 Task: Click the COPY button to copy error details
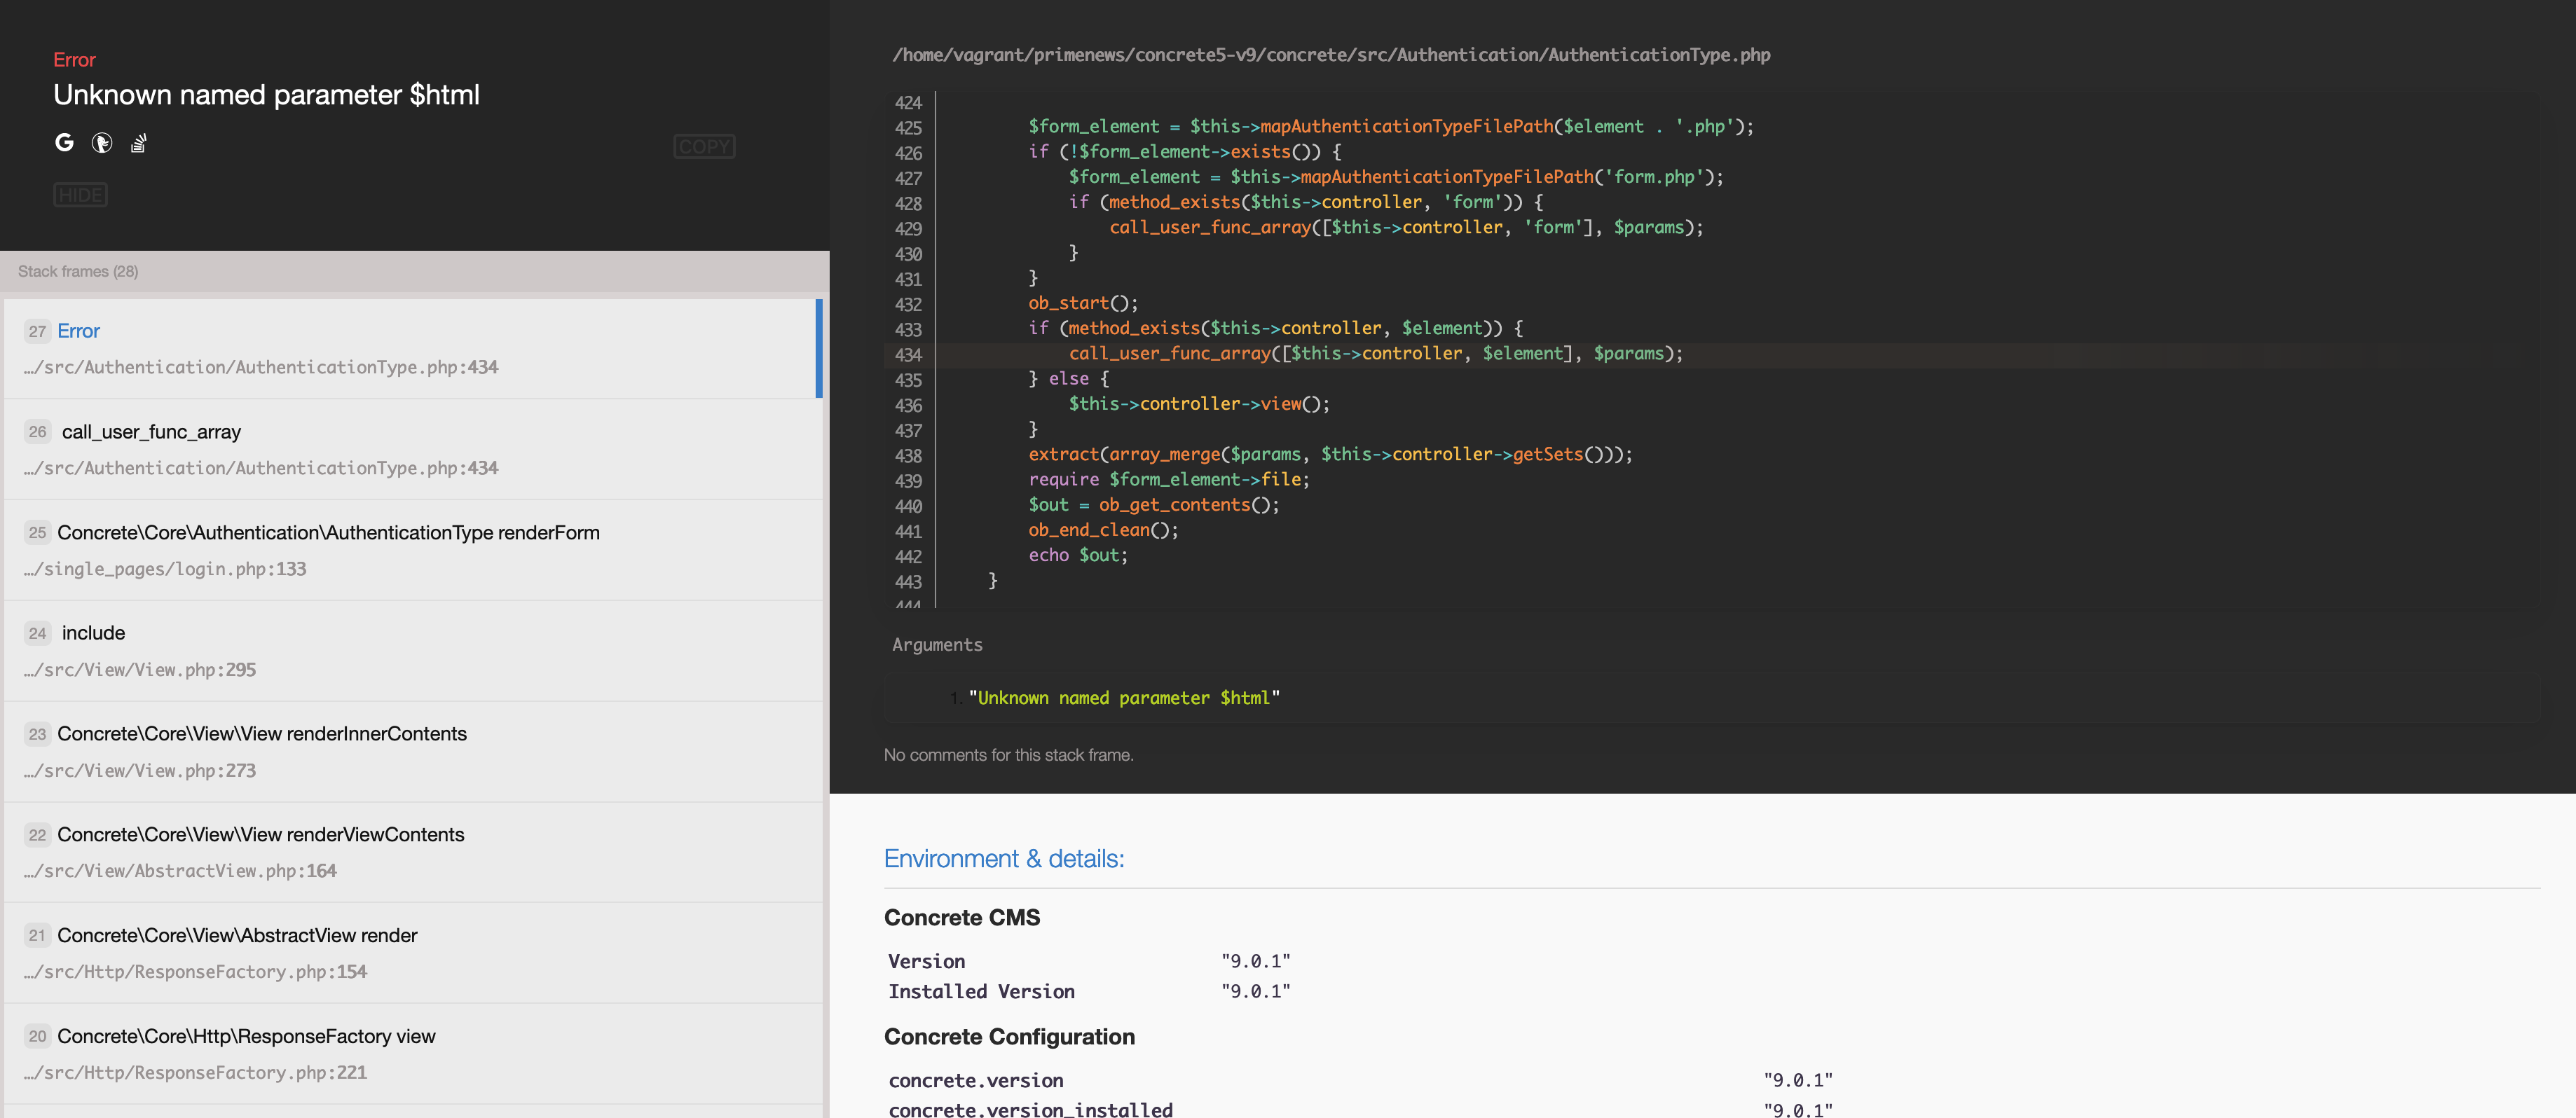coord(704,146)
